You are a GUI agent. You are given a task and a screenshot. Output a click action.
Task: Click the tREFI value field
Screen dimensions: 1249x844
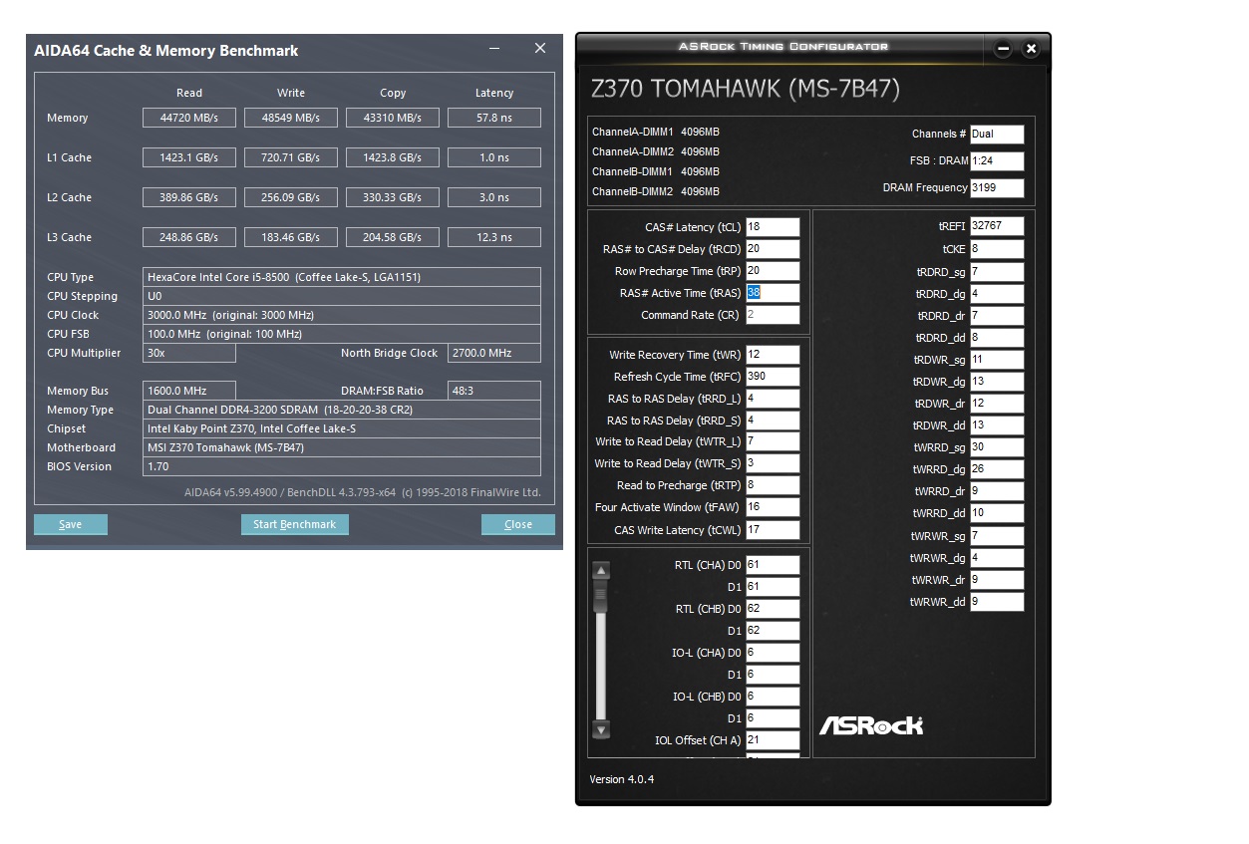point(997,226)
